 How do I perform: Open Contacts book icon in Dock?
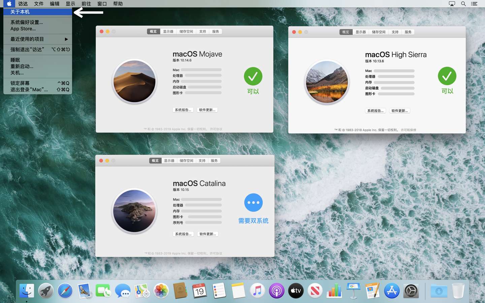coord(181,291)
